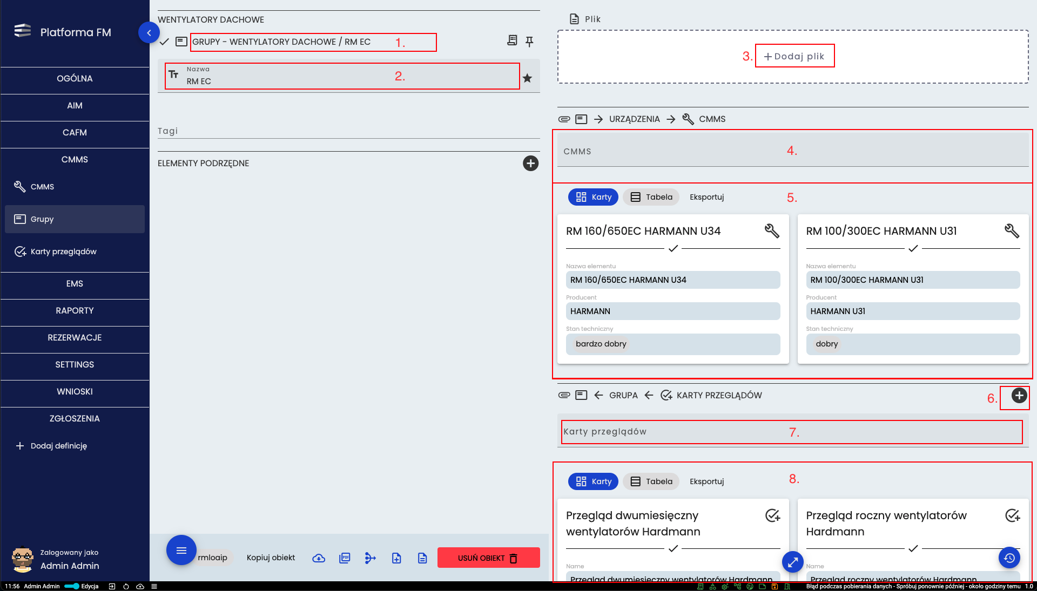The height and width of the screenshot is (591, 1037).
Task: Open the blue hamburger menu button
Action: click(x=181, y=551)
